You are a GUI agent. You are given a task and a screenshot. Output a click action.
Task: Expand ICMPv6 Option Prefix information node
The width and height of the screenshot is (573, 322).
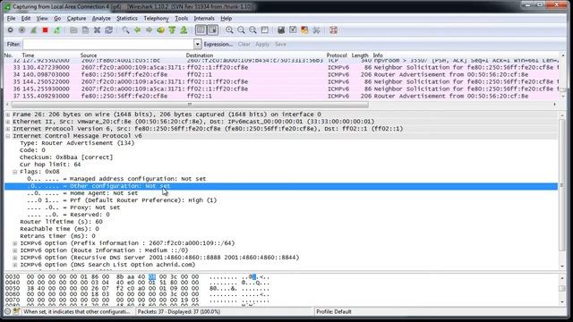(x=15, y=243)
